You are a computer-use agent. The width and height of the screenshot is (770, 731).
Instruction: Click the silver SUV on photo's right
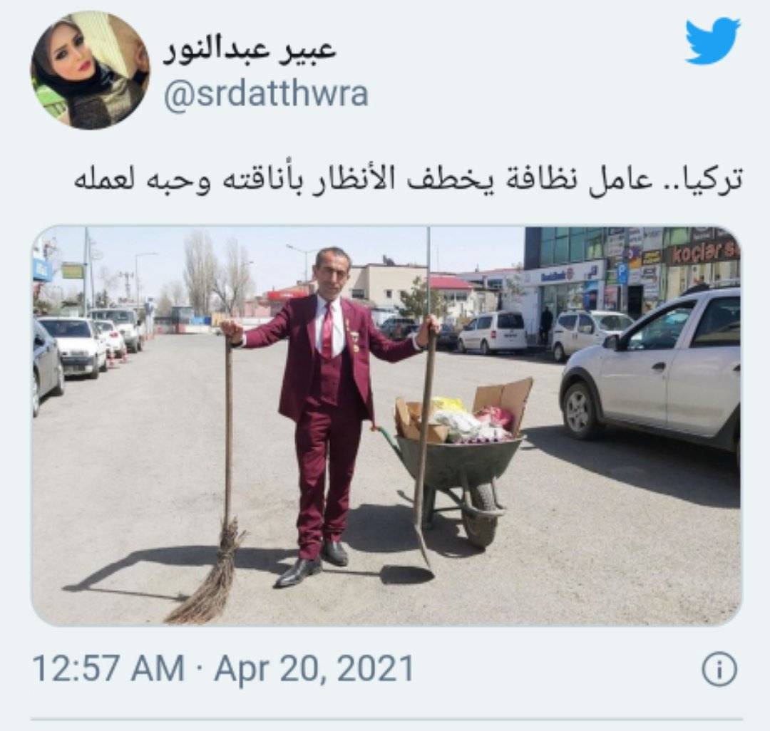coord(651,371)
